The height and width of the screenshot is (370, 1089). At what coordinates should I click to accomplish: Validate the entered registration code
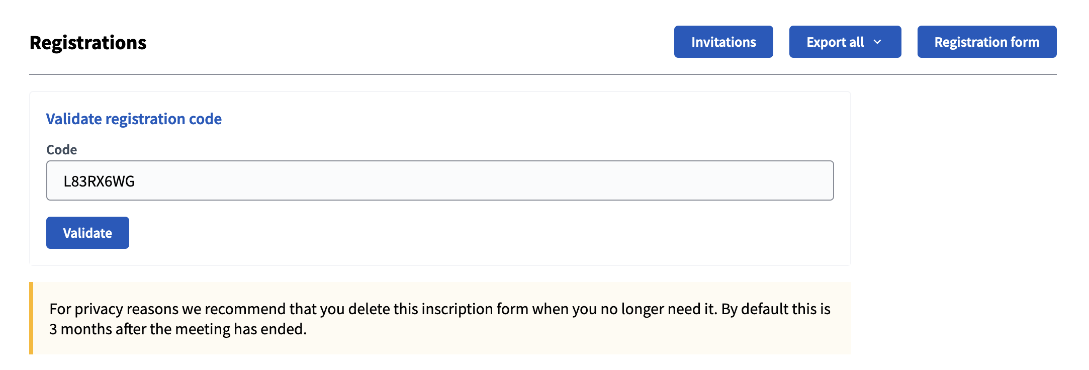(x=87, y=233)
